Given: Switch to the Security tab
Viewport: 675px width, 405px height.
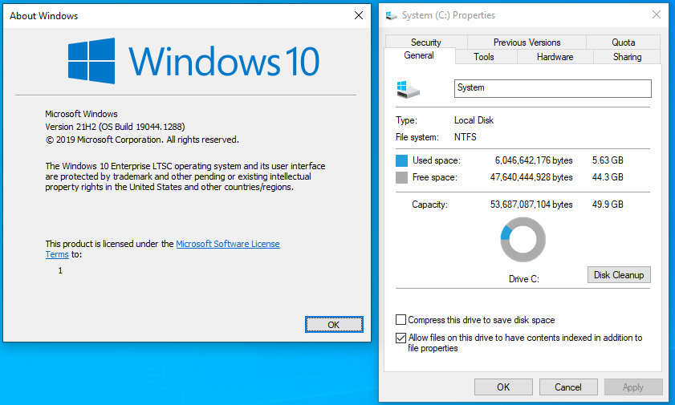Looking at the screenshot, I should pyautogui.click(x=425, y=43).
